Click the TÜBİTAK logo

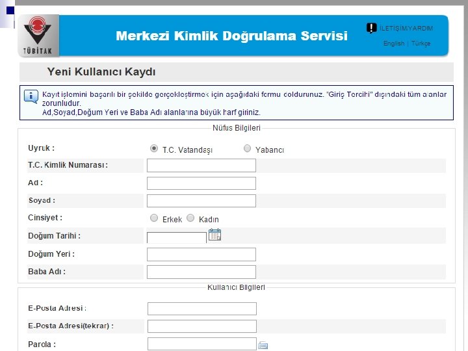pyautogui.click(x=38, y=36)
